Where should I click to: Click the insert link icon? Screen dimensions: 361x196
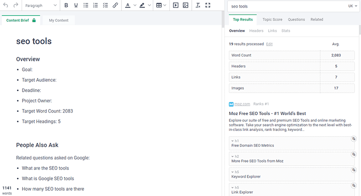tap(115, 6)
